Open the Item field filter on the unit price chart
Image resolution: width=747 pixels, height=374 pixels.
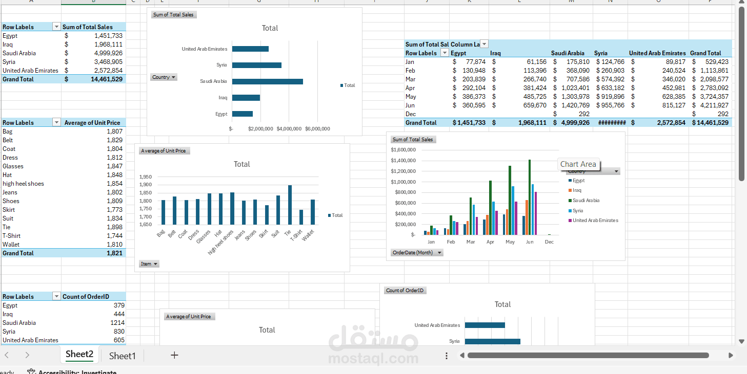155,263
